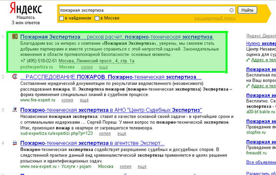Open 'копия' of fire-expert.ru result
Image resolution: width=276 pixels, height=175 pixels.
(x=67, y=100)
